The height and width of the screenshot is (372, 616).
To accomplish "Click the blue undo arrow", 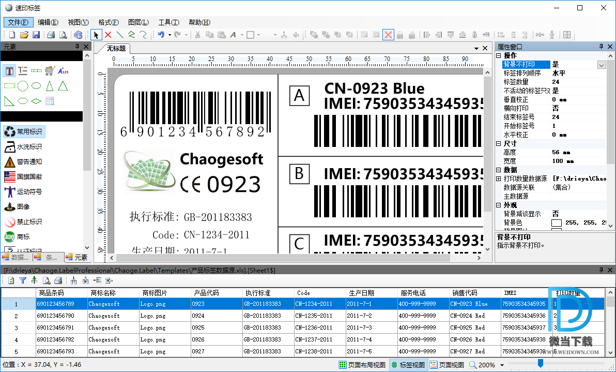I will 161,35.
